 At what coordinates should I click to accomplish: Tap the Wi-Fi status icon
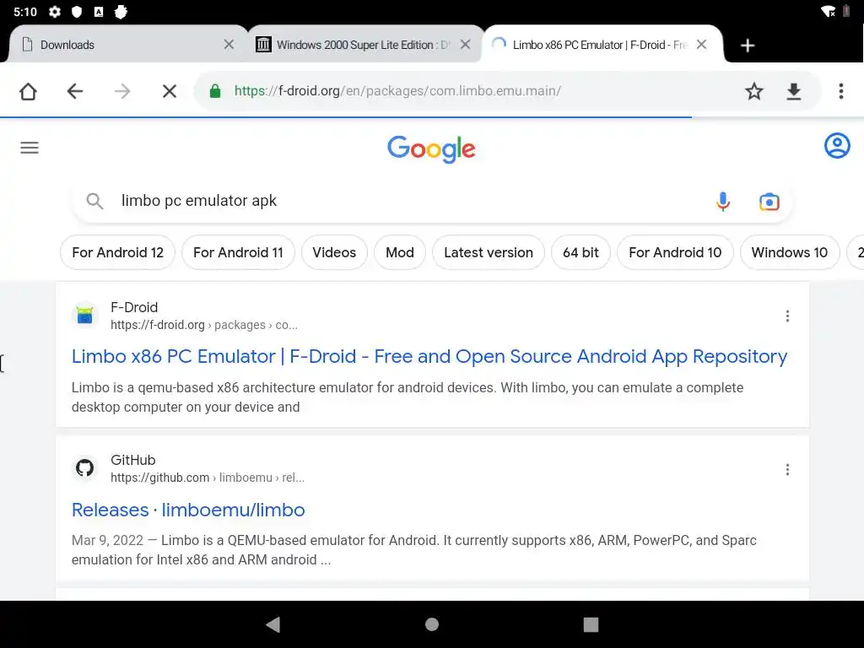828,12
